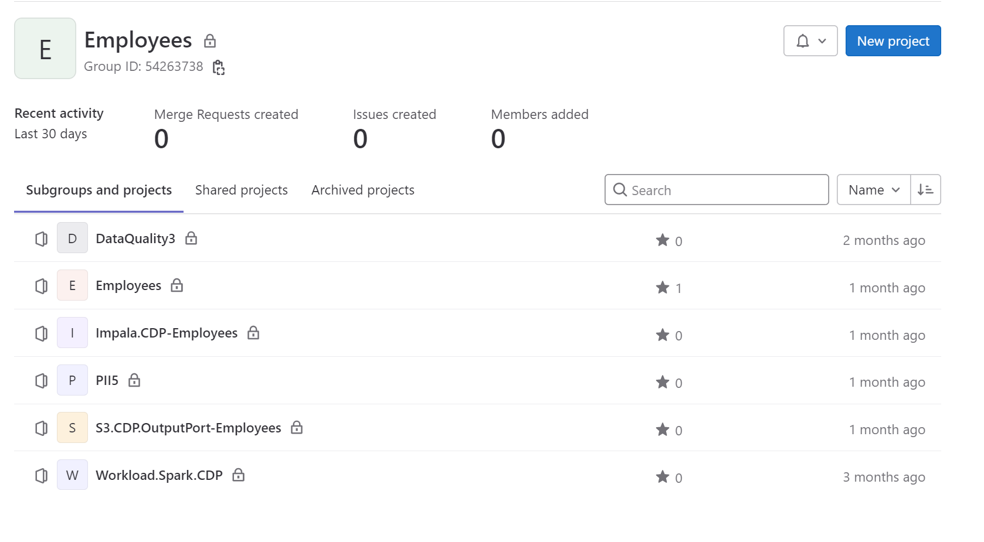984x542 pixels.
Task: Click the W avatar of Workload.Spark.CDP
Action: point(72,475)
